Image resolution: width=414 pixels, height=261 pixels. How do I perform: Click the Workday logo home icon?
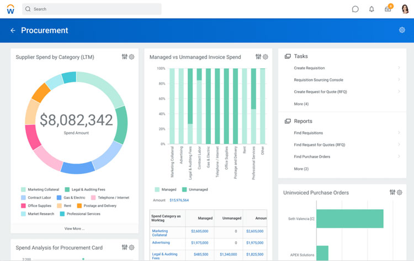[10, 9]
